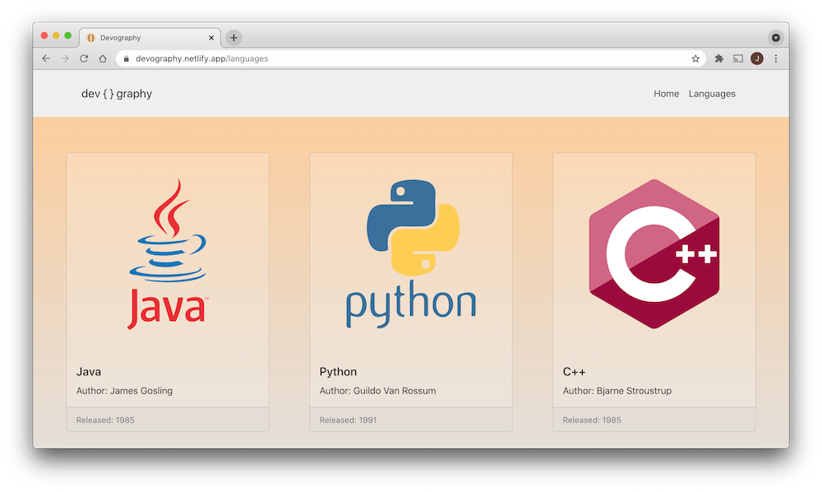Close the Devography tab

coord(211,38)
